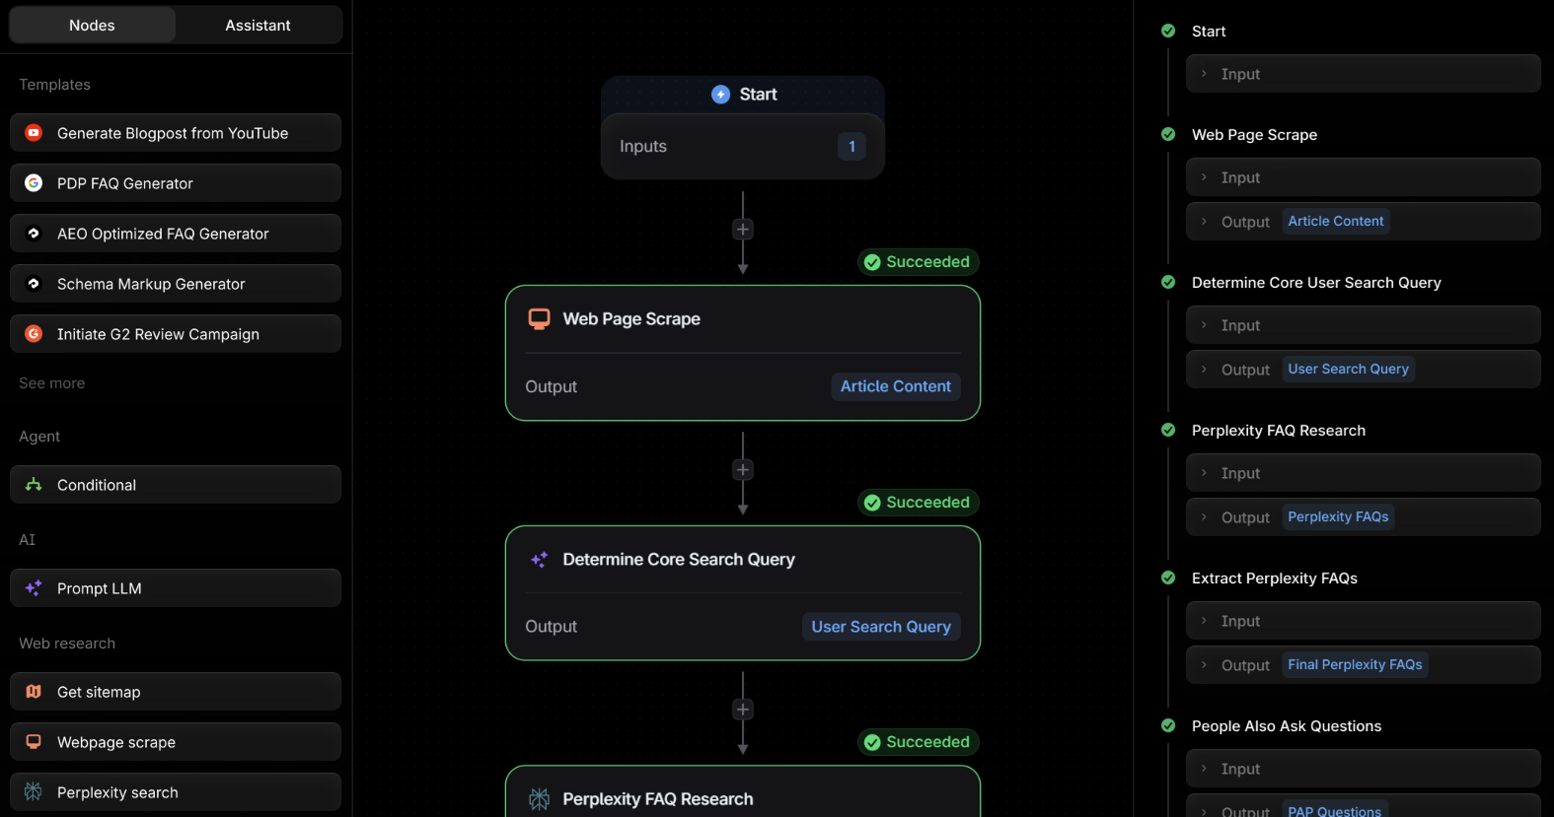This screenshot has width=1554, height=817.
Task: Add the Schema Markup Generator template
Action: tap(176, 284)
